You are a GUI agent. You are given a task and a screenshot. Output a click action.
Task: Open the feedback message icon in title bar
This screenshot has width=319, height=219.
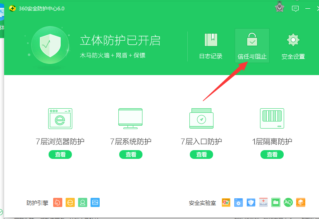[x=295, y=8]
